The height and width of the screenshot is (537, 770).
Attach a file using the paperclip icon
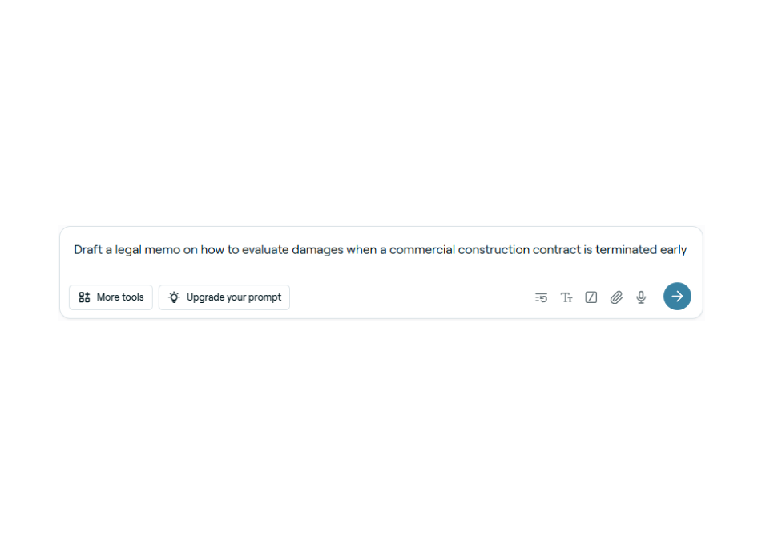tap(616, 297)
